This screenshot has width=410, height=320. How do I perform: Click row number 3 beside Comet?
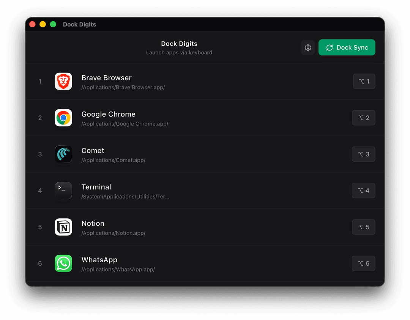[x=40, y=154]
